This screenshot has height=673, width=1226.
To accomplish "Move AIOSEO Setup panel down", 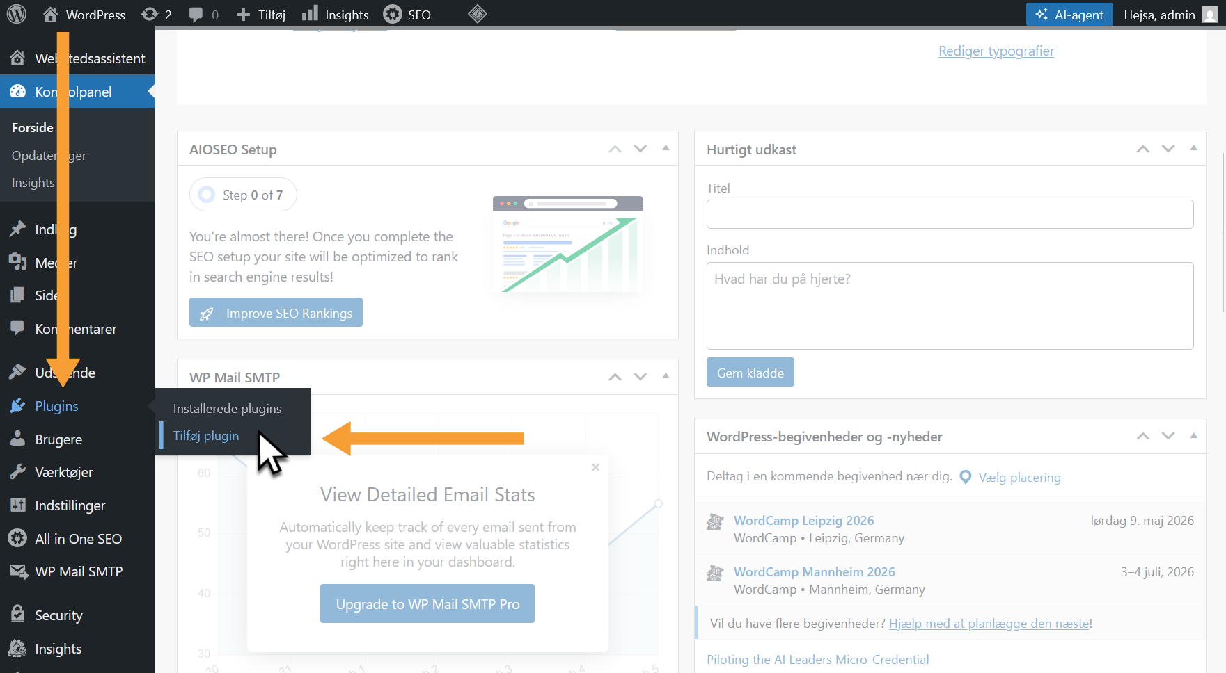I will coord(640,149).
